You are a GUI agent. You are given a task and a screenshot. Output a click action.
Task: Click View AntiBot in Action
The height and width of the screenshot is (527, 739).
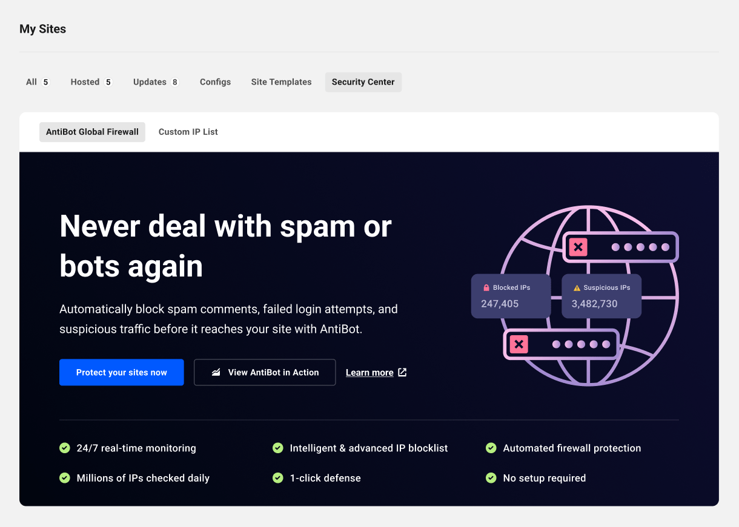pos(265,372)
